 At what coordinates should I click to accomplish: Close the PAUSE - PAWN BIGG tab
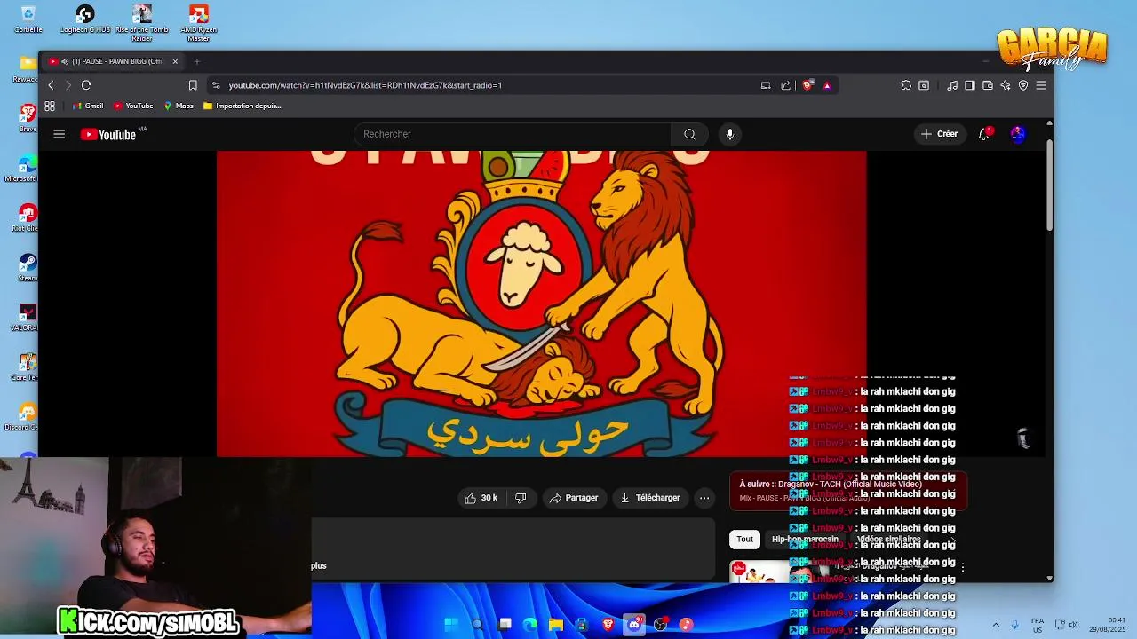coord(175,61)
